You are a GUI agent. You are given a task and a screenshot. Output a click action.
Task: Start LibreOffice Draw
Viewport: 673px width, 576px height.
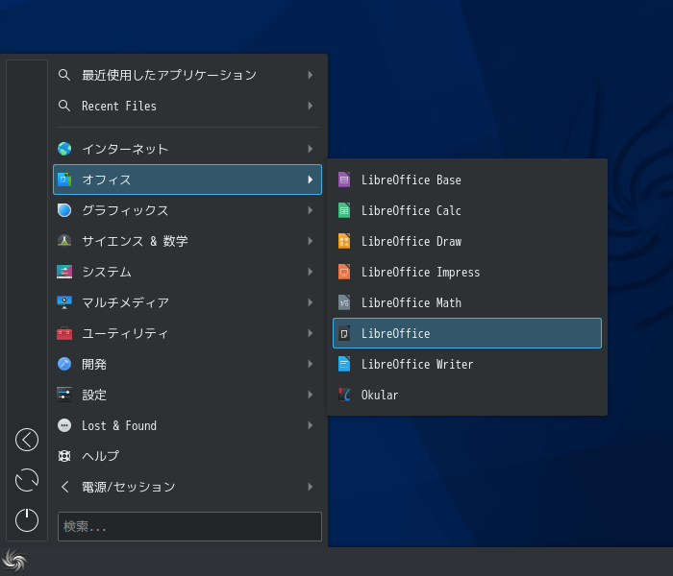point(467,241)
